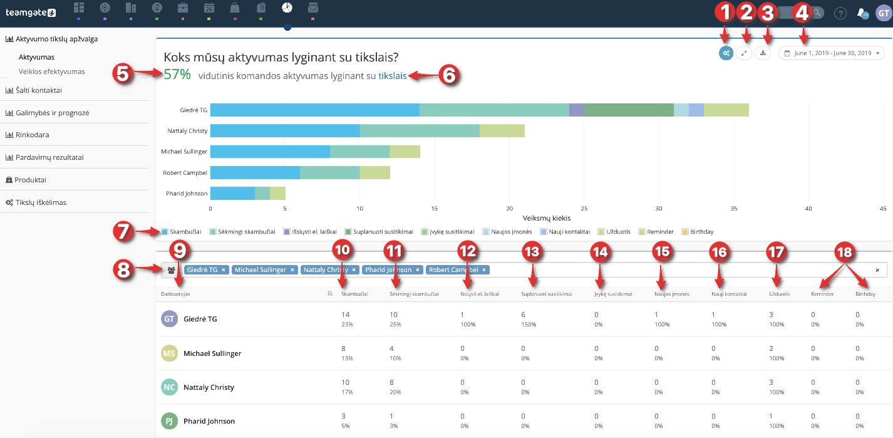Click the download export icon
The image size is (893, 438).
pos(763,53)
